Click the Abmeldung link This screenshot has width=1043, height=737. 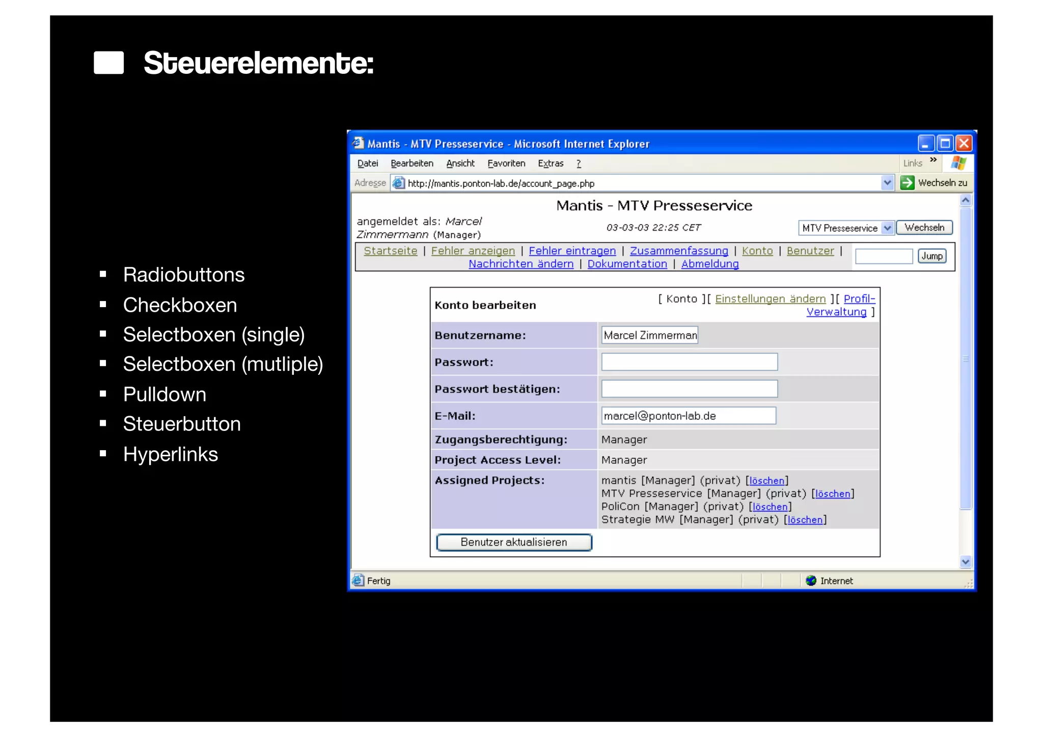(710, 264)
